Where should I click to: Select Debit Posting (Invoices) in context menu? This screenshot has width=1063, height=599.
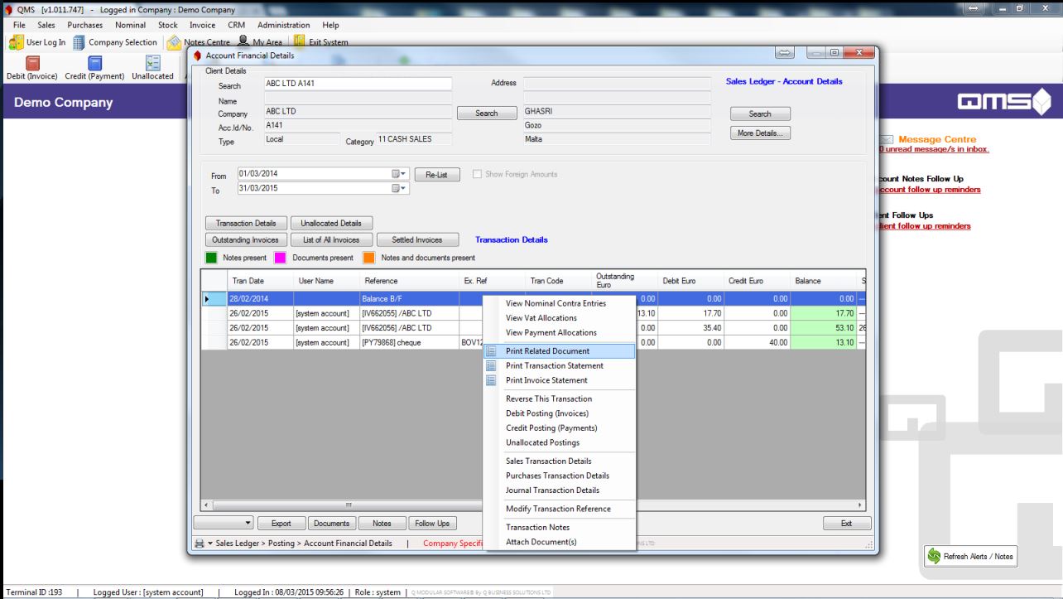[560, 413]
